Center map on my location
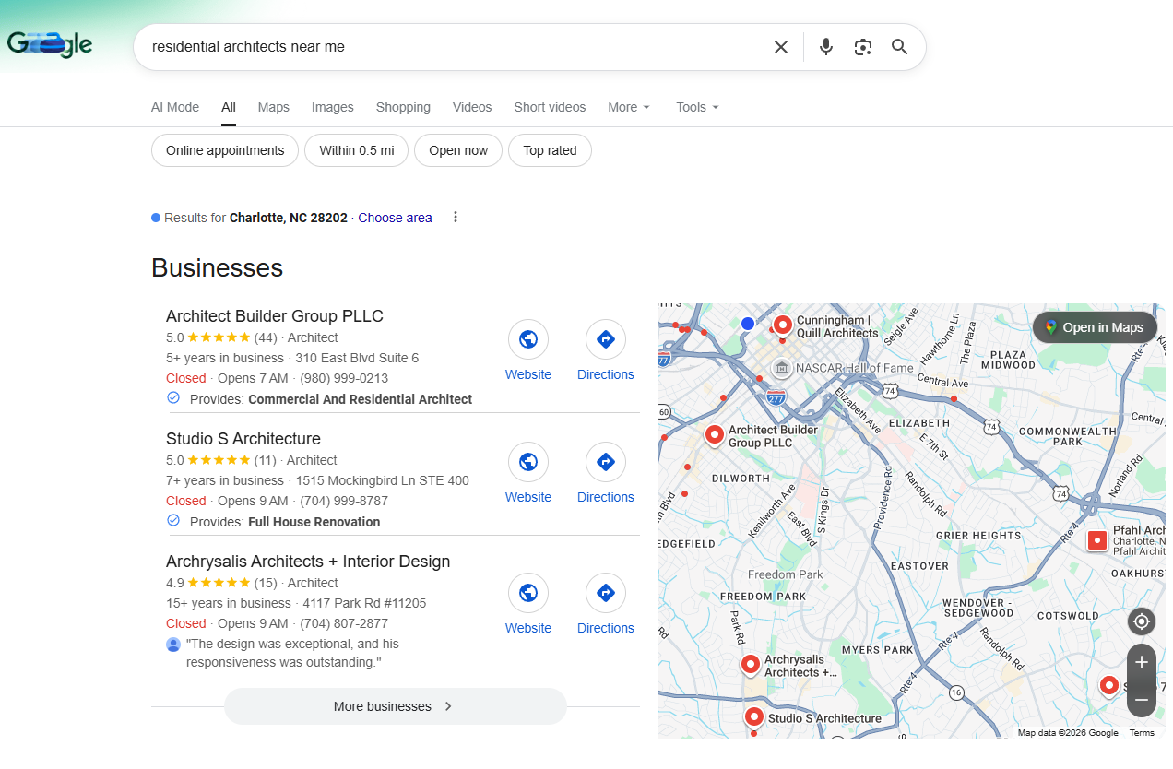Image resolution: width=1173 pixels, height=769 pixels. tap(1141, 621)
